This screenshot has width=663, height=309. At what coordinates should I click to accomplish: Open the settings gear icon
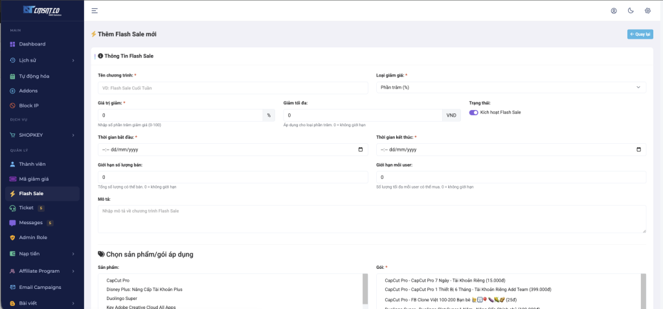coord(647,10)
